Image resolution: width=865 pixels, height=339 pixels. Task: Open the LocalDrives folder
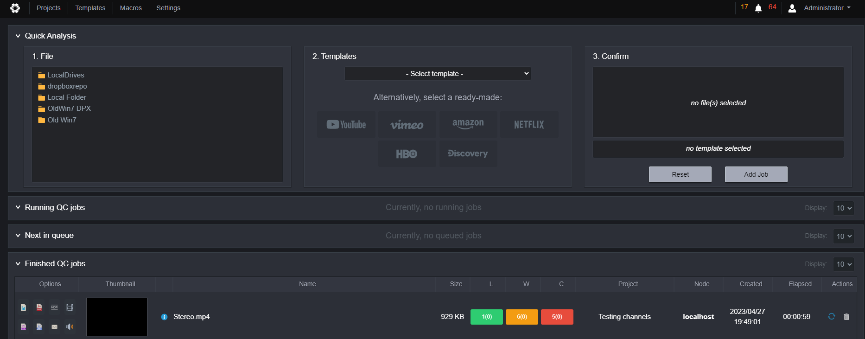click(61, 75)
